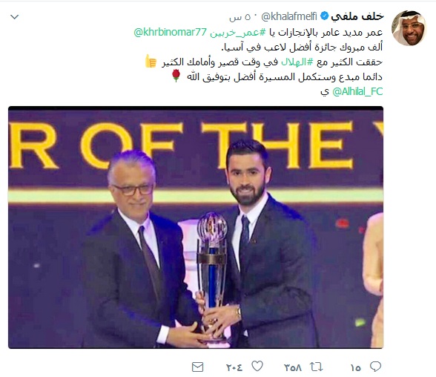
Task: View the retweet count ٣٥٨
Action: pyautogui.click(x=293, y=368)
